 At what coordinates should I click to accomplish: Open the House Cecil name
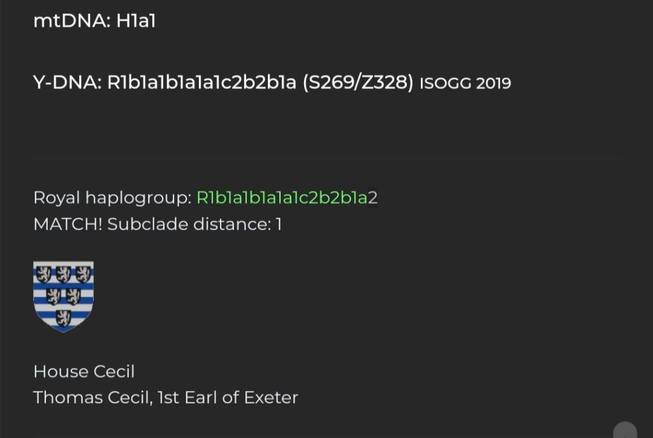84,371
